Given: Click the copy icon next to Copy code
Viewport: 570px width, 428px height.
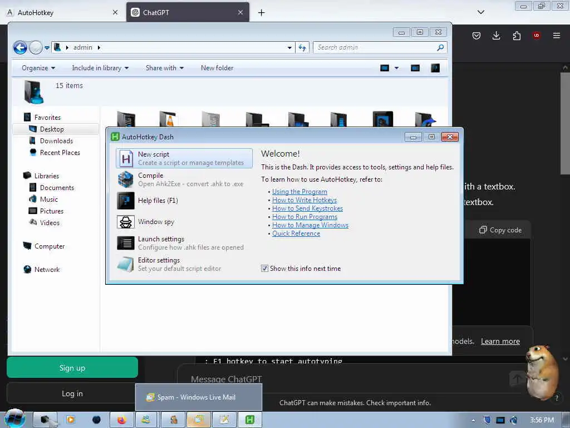Looking at the screenshot, I should pyautogui.click(x=483, y=230).
